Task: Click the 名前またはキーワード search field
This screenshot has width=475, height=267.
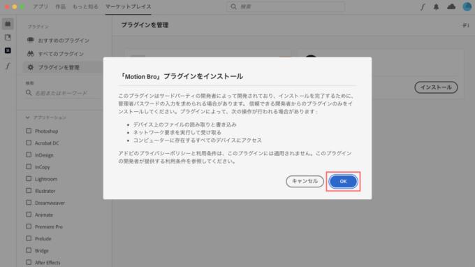Action: [63, 93]
